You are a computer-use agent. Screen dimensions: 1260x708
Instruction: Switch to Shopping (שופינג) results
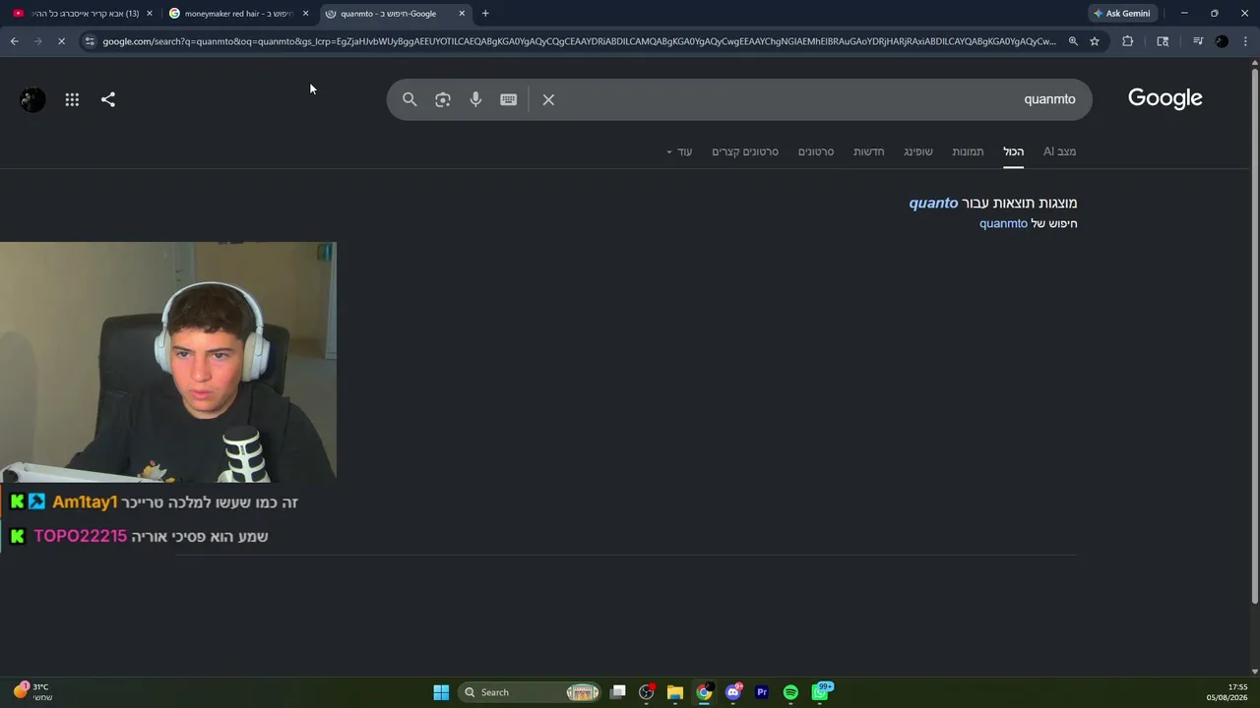pyautogui.click(x=918, y=151)
